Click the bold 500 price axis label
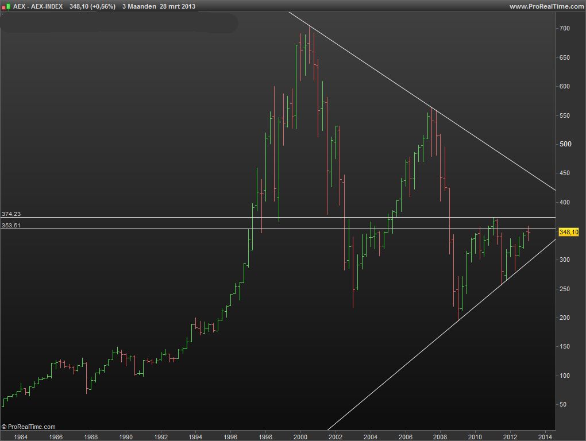 565,144
